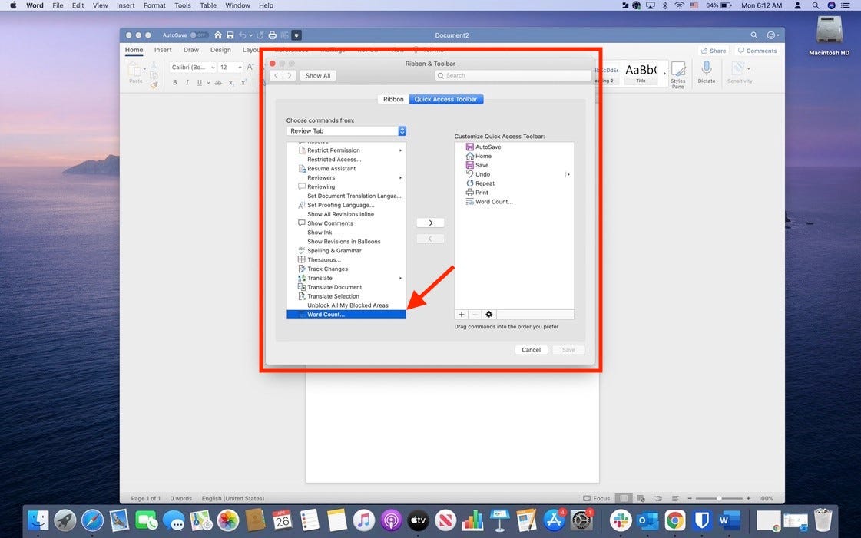Click the Save disk icon in Word's title bar
The height and width of the screenshot is (538, 861).
tap(230, 35)
